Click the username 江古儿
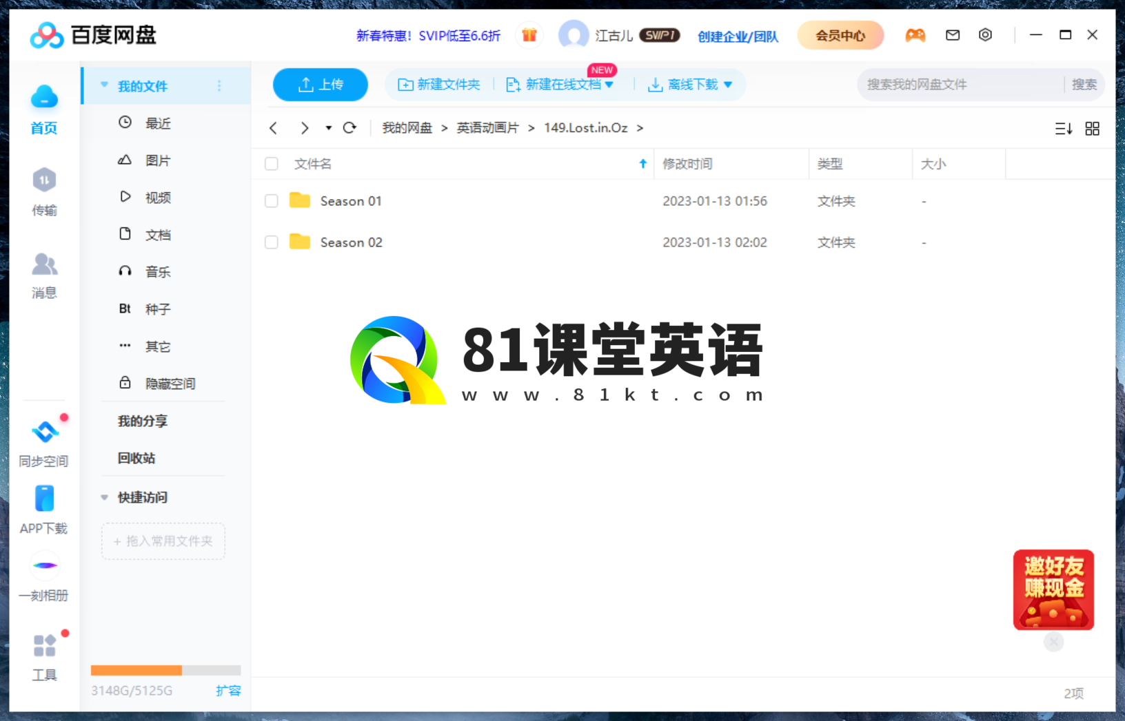 point(614,35)
